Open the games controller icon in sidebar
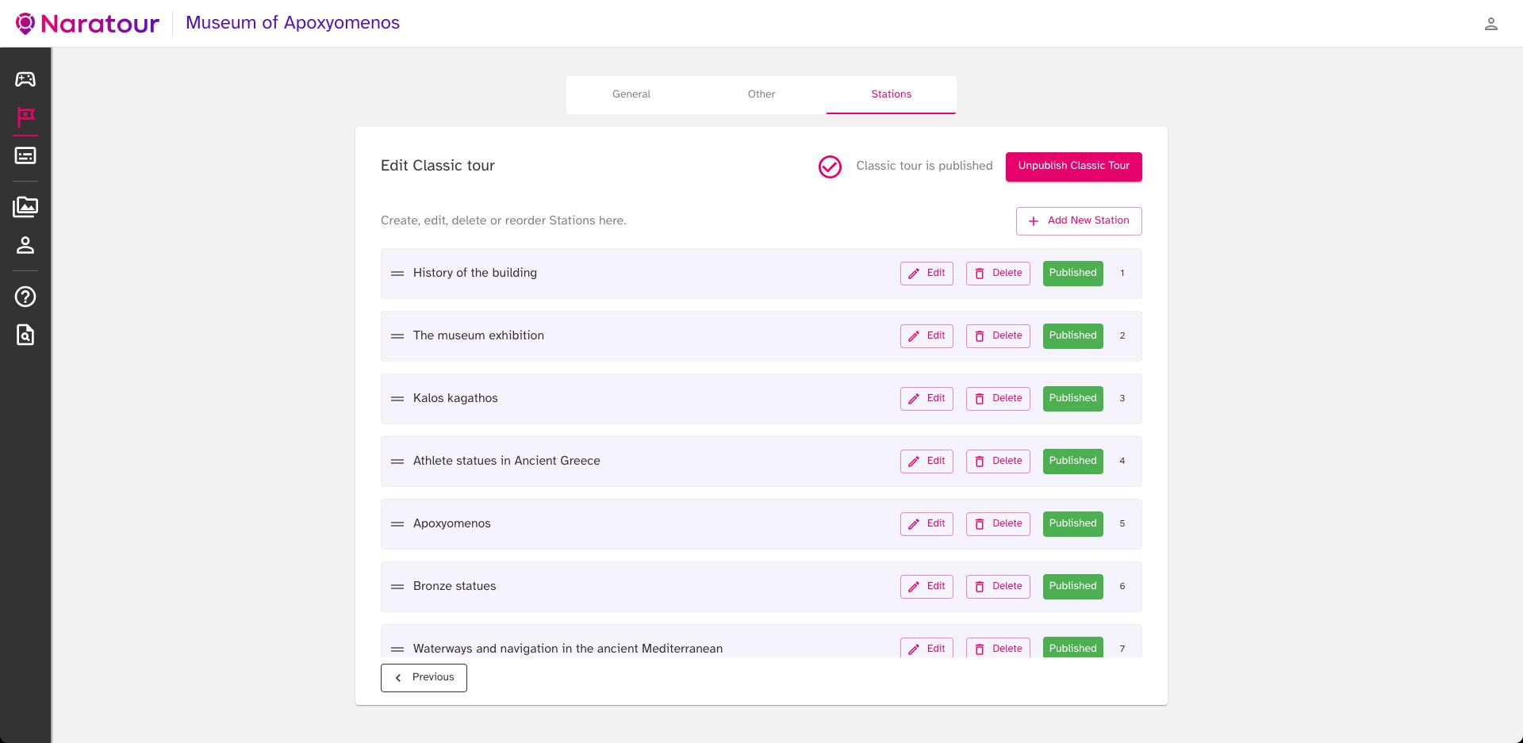The height and width of the screenshot is (743, 1523). 25,79
